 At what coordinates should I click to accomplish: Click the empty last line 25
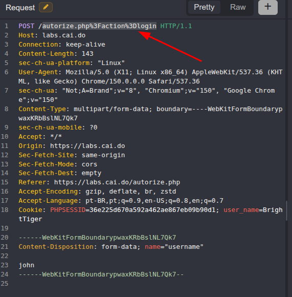pos(150,284)
